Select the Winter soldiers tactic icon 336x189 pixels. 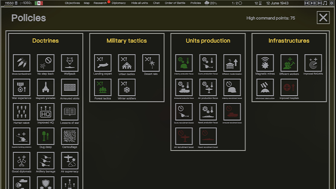point(127,87)
